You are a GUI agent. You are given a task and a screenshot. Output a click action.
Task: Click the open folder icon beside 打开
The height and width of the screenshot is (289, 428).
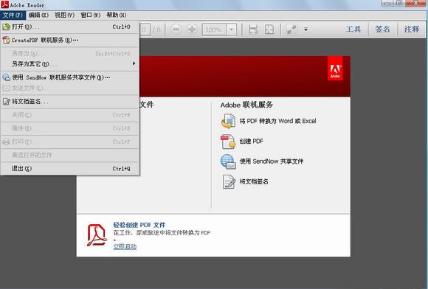point(7,27)
